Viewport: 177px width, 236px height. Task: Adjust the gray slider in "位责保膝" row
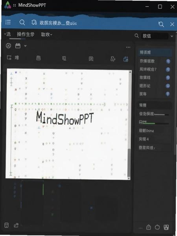point(161,115)
